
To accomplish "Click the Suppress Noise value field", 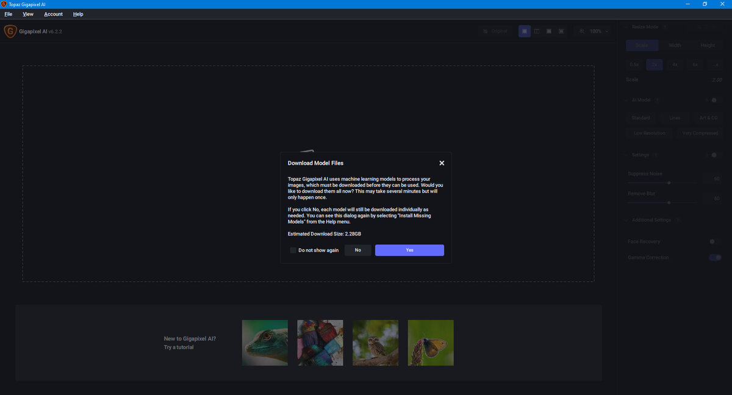I will click(x=712, y=179).
